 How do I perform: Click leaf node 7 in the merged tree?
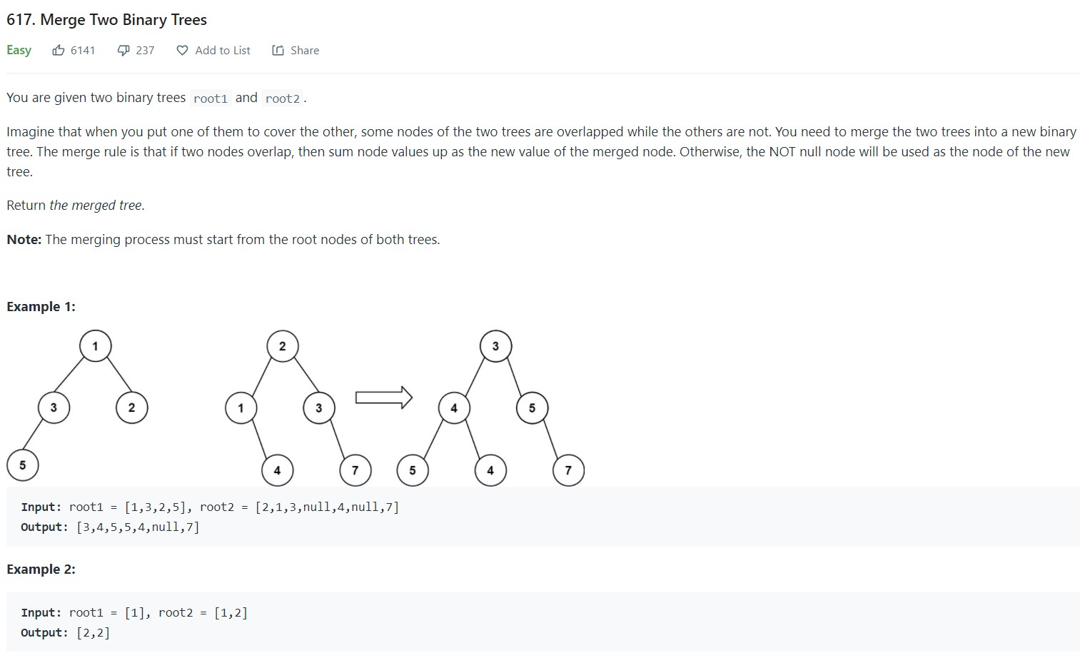568,470
